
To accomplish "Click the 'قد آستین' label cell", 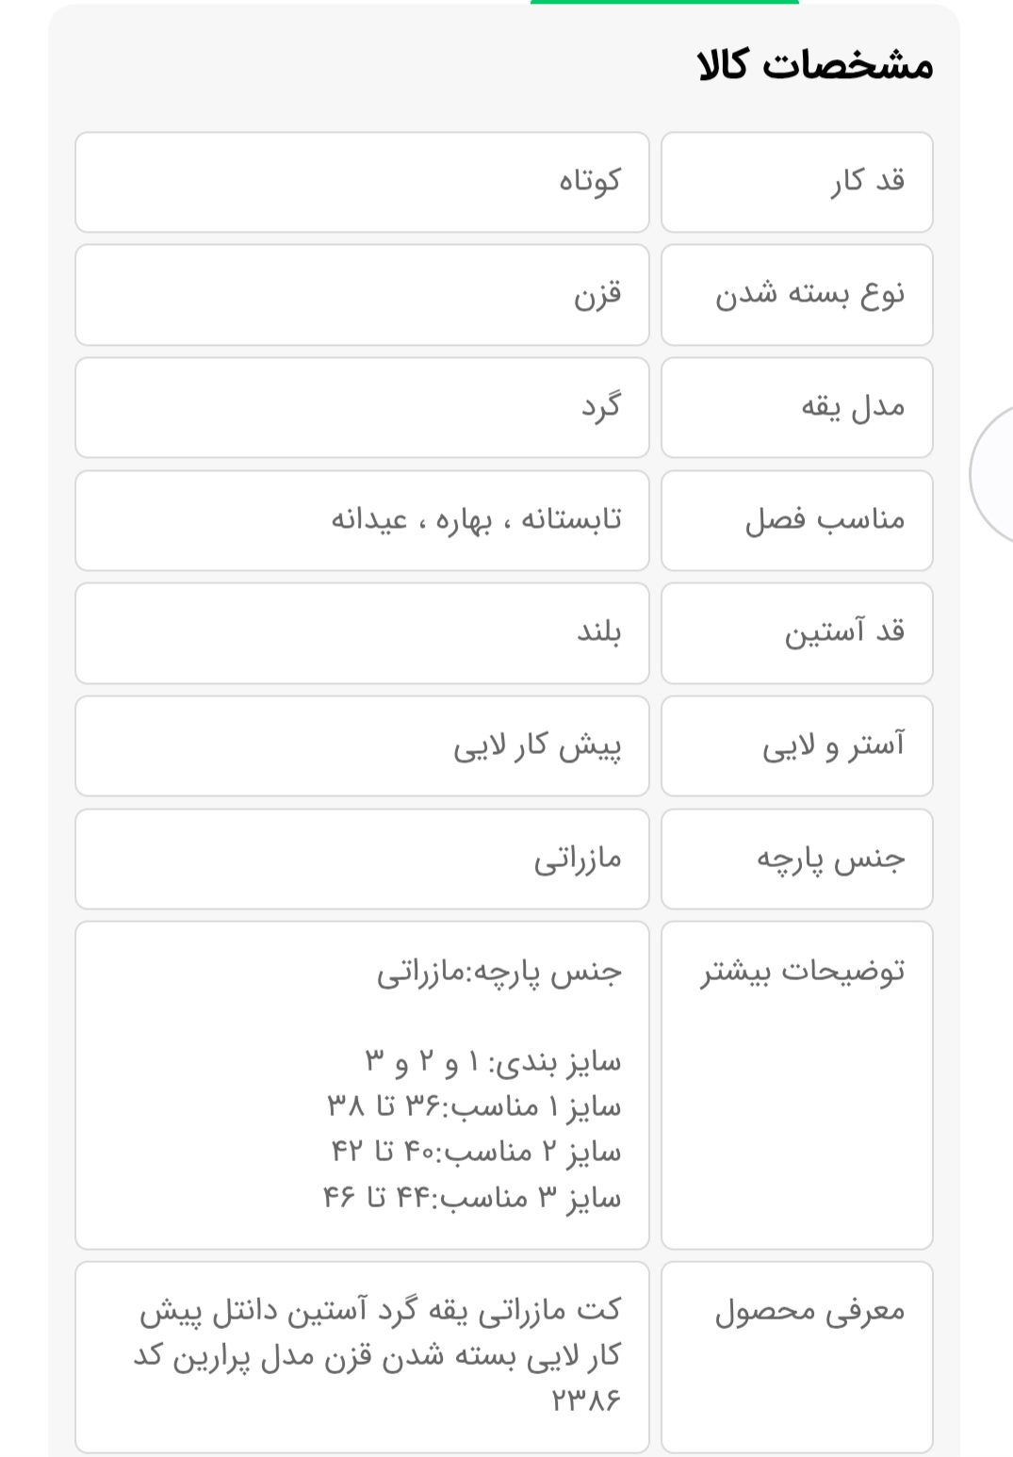I will point(796,632).
